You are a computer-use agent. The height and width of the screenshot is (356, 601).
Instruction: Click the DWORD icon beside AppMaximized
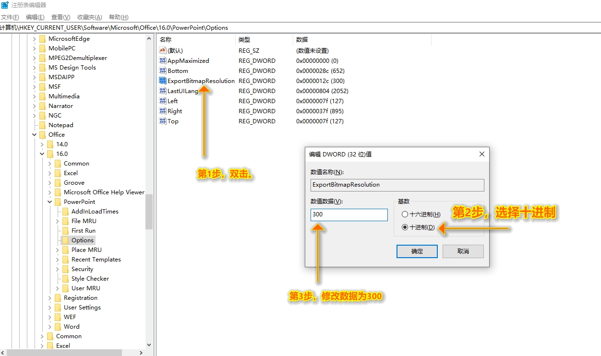coord(163,60)
